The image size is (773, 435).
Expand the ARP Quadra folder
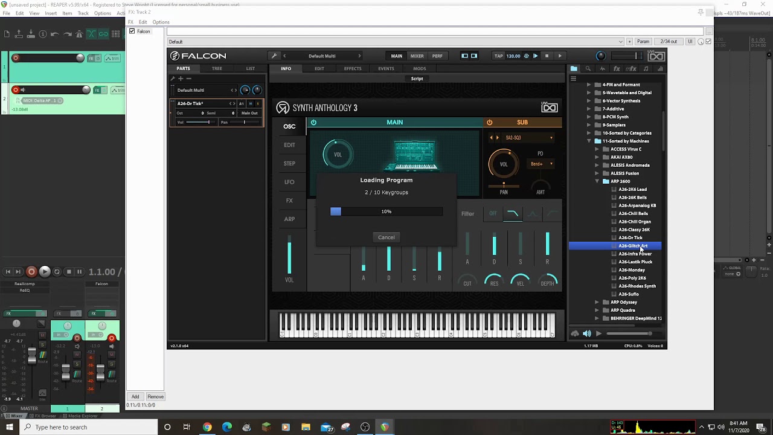(x=597, y=310)
